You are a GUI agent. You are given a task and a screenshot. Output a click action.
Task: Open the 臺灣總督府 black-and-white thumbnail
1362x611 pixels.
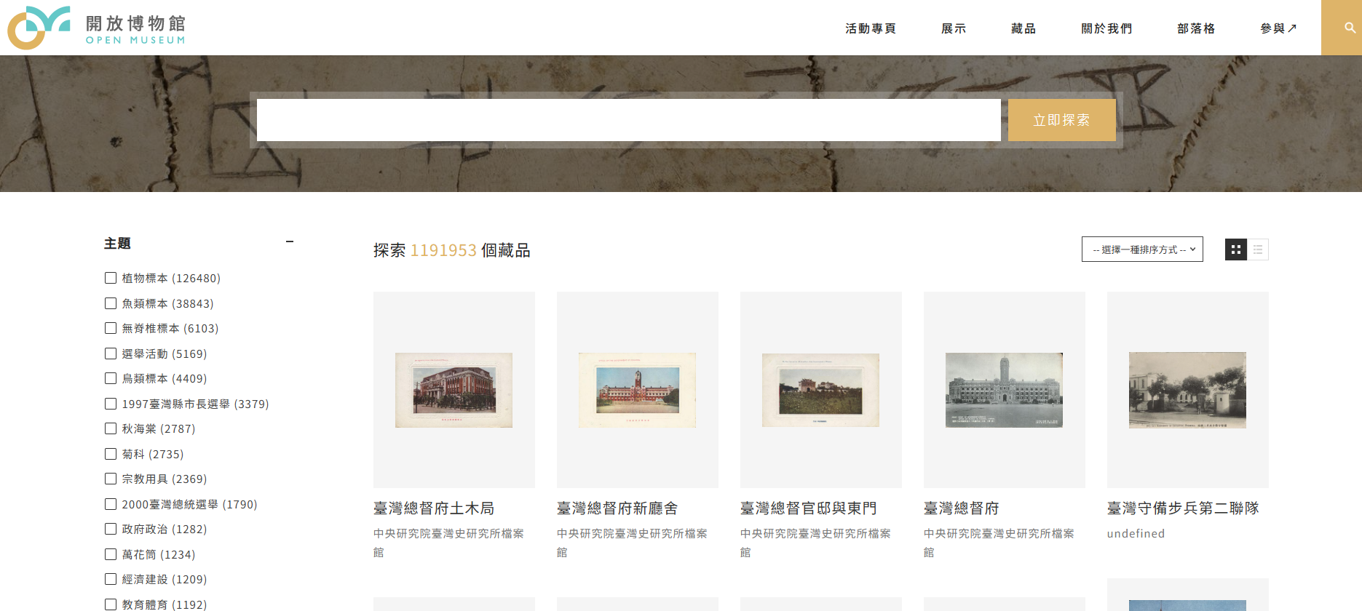[1005, 390]
